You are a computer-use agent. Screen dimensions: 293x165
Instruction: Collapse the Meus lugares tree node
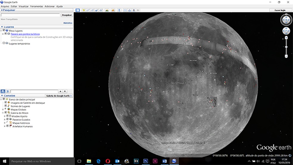1,31
